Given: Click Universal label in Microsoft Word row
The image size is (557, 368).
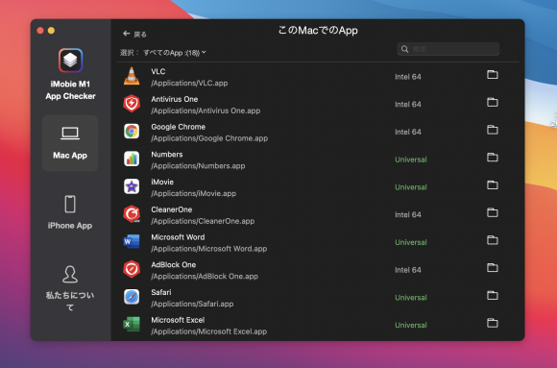Looking at the screenshot, I should tap(411, 242).
